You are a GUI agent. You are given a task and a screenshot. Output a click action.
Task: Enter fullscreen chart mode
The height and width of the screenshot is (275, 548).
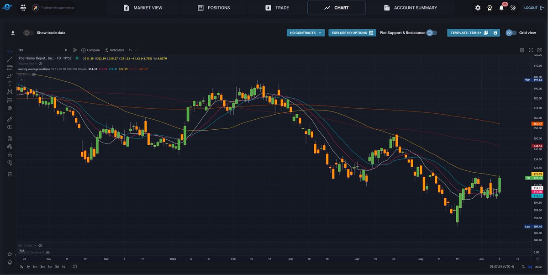tap(531, 50)
